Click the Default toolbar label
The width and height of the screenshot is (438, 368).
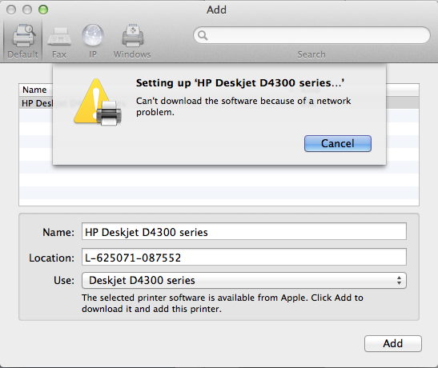pyautogui.click(x=23, y=54)
